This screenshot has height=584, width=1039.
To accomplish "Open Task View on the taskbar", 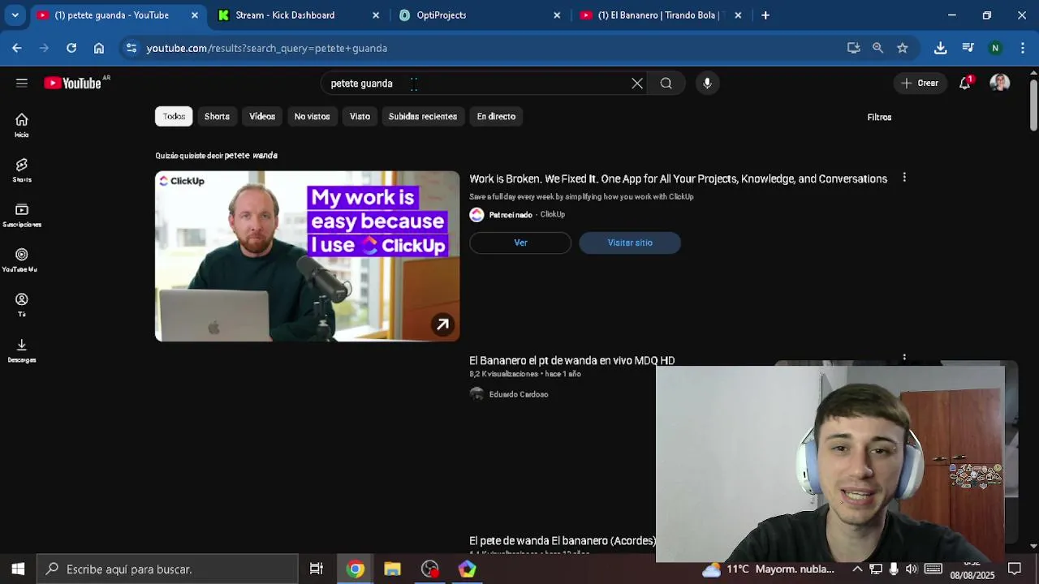I will (317, 569).
